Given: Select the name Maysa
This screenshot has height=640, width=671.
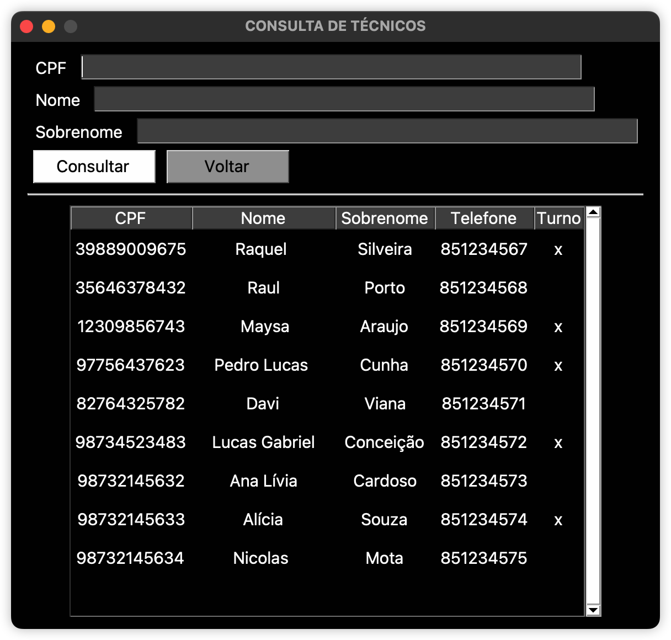Looking at the screenshot, I should click(265, 327).
